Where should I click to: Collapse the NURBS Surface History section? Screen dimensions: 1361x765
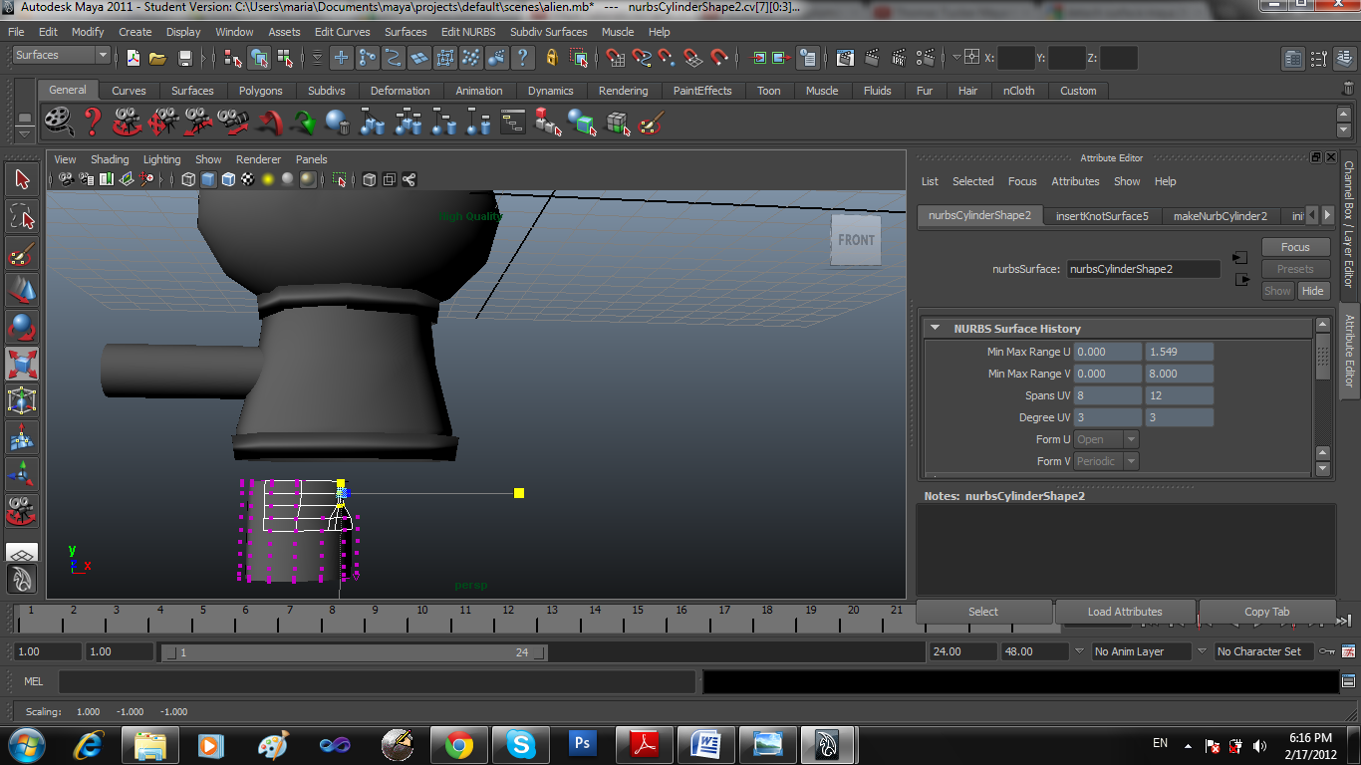click(935, 328)
